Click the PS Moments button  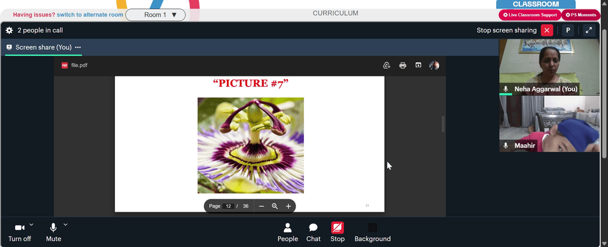pos(581,15)
